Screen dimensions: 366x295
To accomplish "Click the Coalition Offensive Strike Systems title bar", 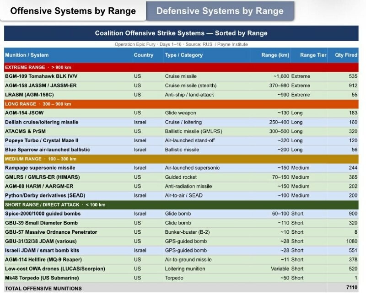I will tap(181, 33).
